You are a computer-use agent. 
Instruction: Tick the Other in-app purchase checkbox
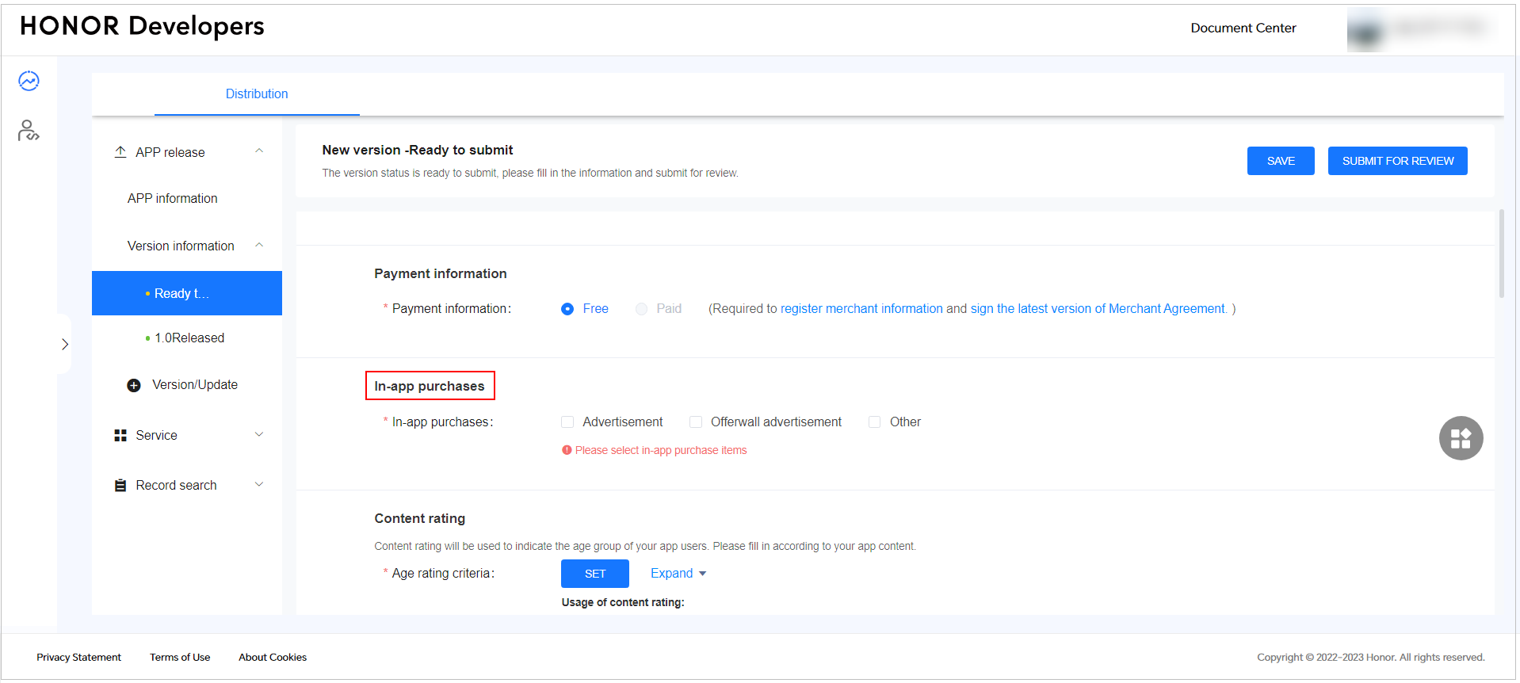(874, 422)
